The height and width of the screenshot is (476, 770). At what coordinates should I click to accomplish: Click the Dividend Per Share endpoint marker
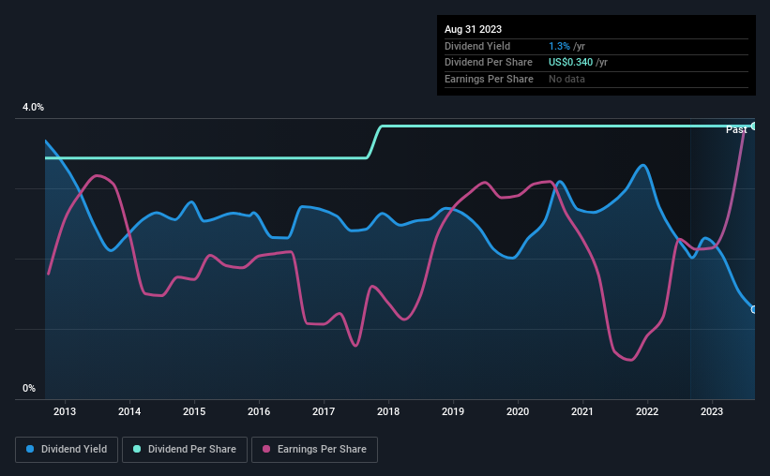coord(754,126)
